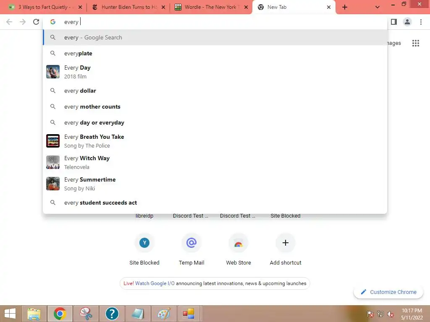The image size is (430, 322).
Task: Open the Web Store shortcut icon
Action: pyautogui.click(x=239, y=243)
